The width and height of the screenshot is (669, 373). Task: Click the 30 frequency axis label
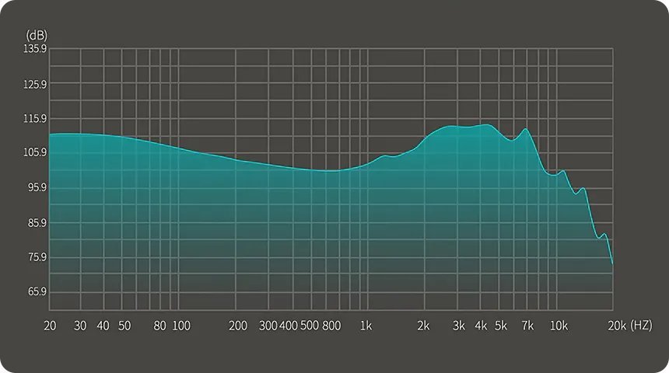[x=80, y=326]
